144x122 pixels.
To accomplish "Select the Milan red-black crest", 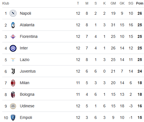I will point(13,83).
